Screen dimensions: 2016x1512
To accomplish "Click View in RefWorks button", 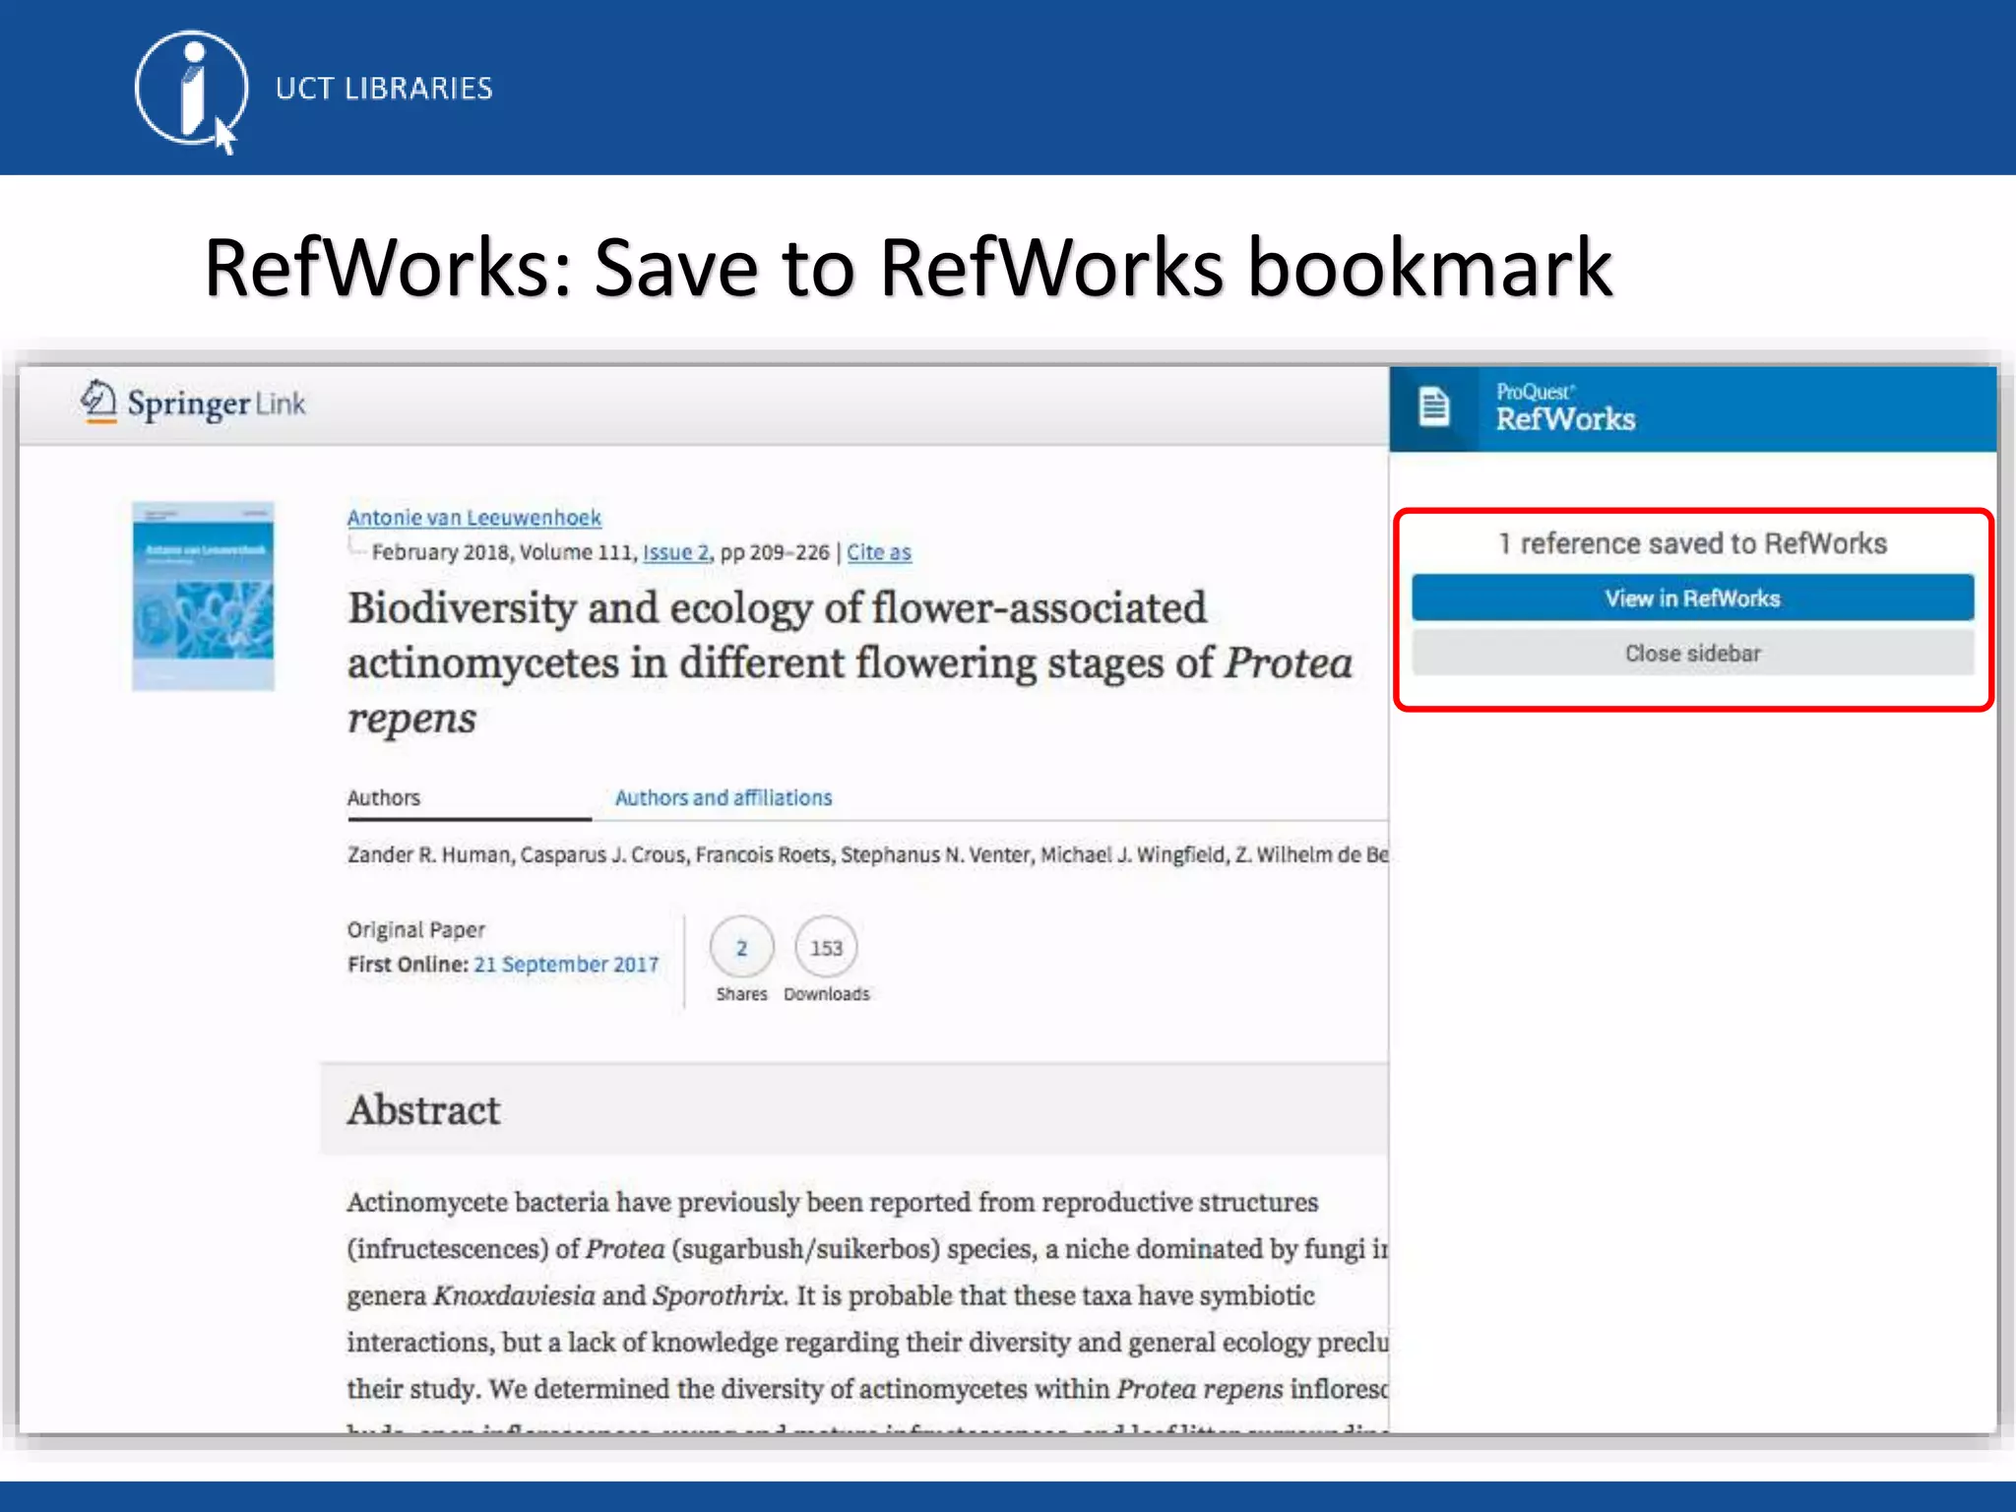I will coord(1692,598).
